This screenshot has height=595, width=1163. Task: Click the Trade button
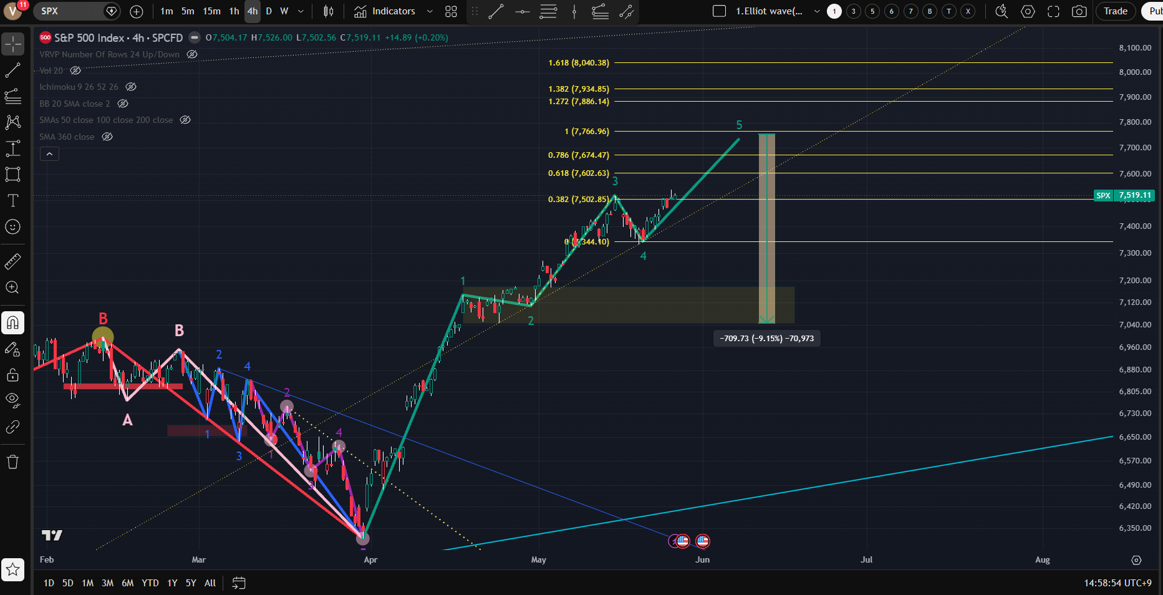click(x=1116, y=11)
